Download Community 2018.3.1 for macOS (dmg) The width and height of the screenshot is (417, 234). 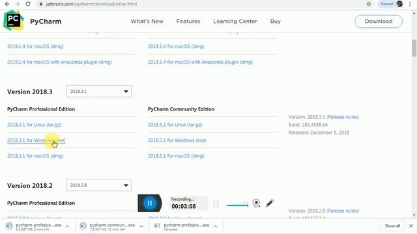click(176, 156)
